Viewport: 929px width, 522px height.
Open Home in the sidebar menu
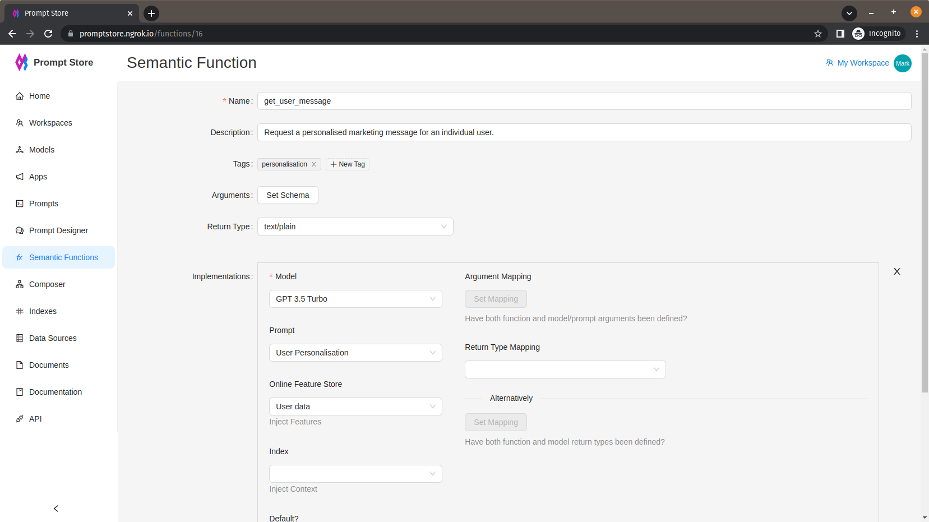59,96
